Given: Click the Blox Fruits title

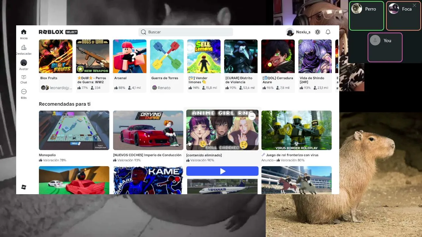Looking at the screenshot, I should tap(49, 78).
